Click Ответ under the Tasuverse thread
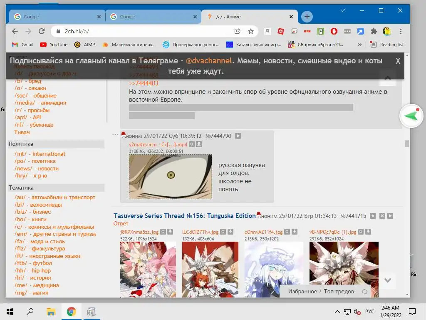Image resolution: width=426 pixels, height=320 pixels. [121, 223]
